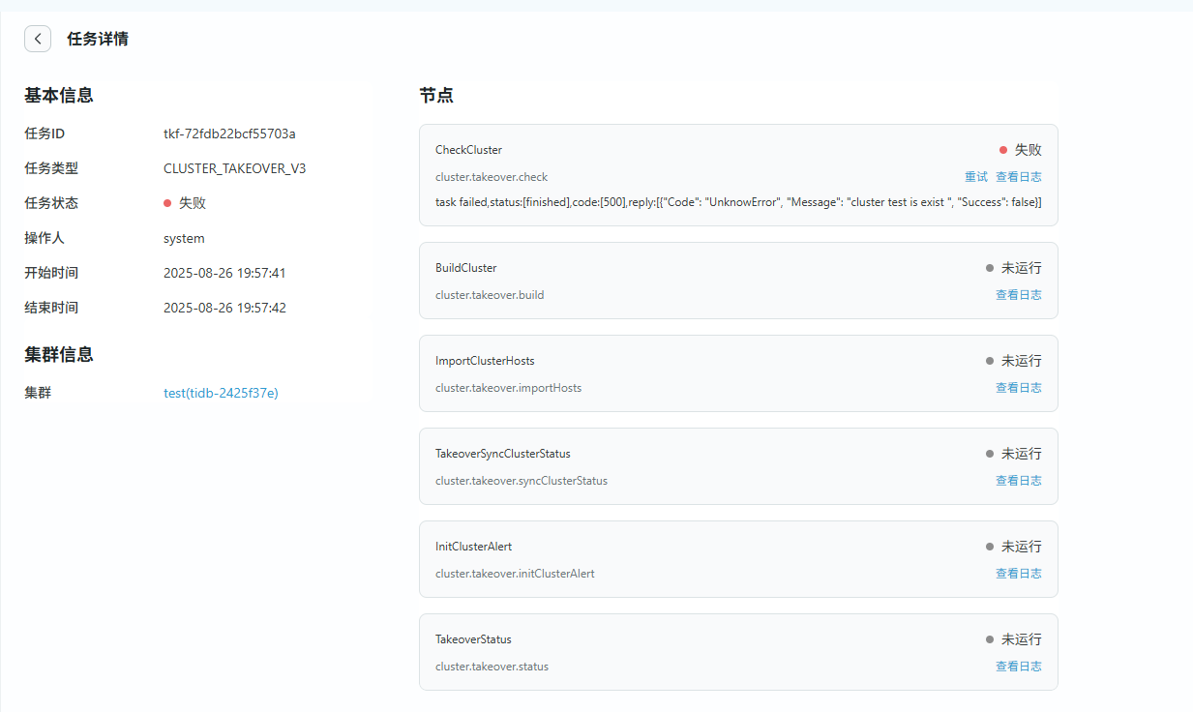
Task: Open 查看日志 for the BuildCluster node
Action: point(1018,295)
